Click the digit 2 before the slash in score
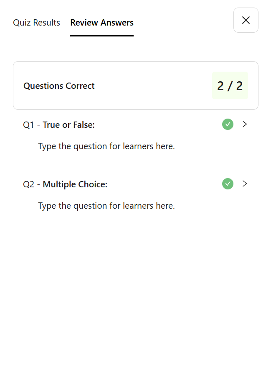The width and height of the screenshot is (271, 378). (x=220, y=86)
